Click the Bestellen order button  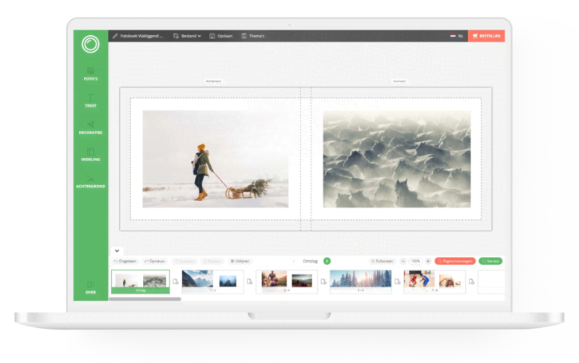[x=486, y=36]
